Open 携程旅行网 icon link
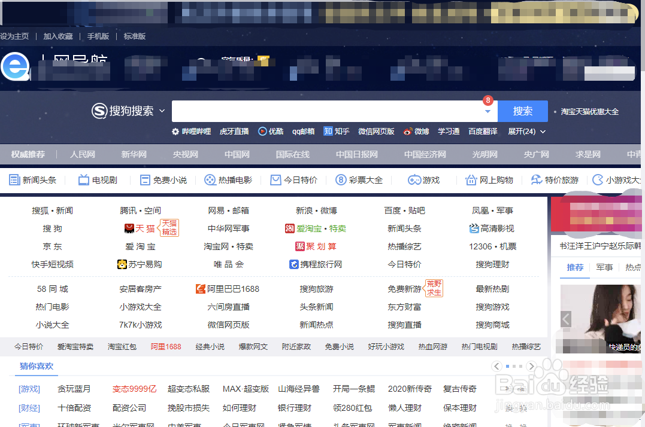 293,264
